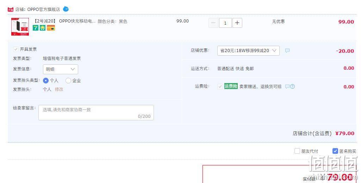Enable the 朋友代付 checkbox
Screen dimensions: 361x183
(x=297, y=151)
